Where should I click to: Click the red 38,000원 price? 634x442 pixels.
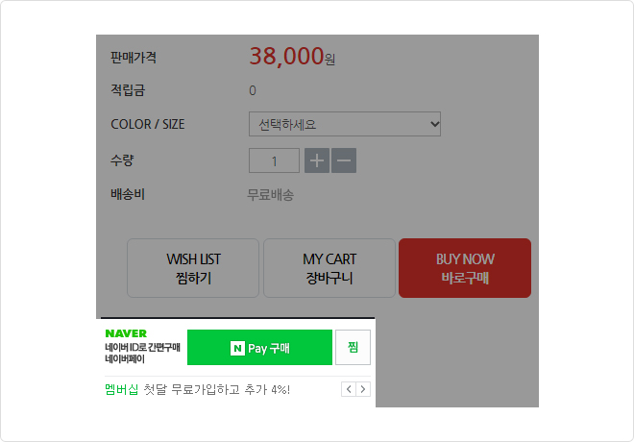(292, 56)
